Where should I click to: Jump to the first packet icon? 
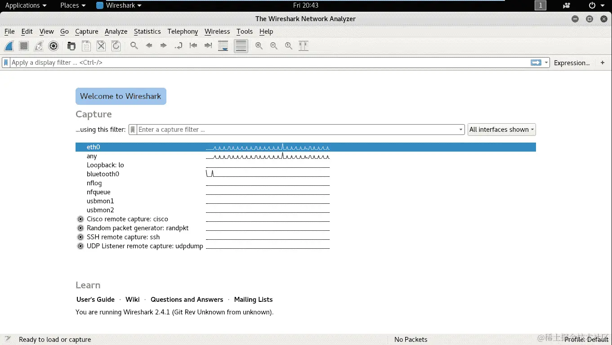[x=193, y=45]
